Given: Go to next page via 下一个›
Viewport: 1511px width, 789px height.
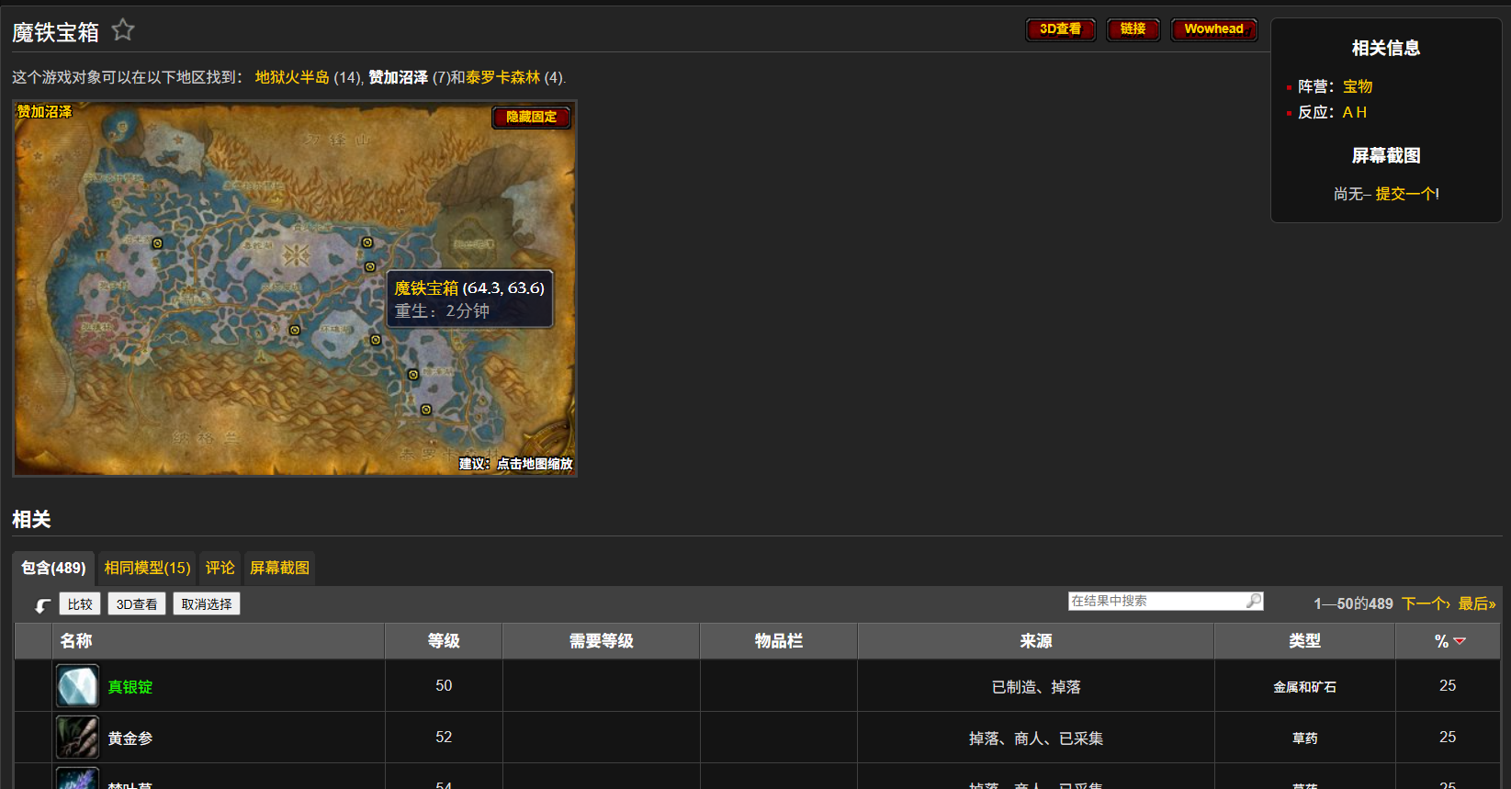Looking at the screenshot, I should pyautogui.click(x=1426, y=603).
